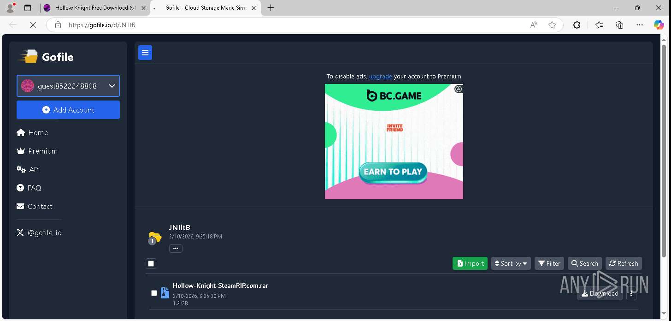The height and width of the screenshot is (321, 671).
Task: Click the Add Account button
Action: click(x=68, y=110)
